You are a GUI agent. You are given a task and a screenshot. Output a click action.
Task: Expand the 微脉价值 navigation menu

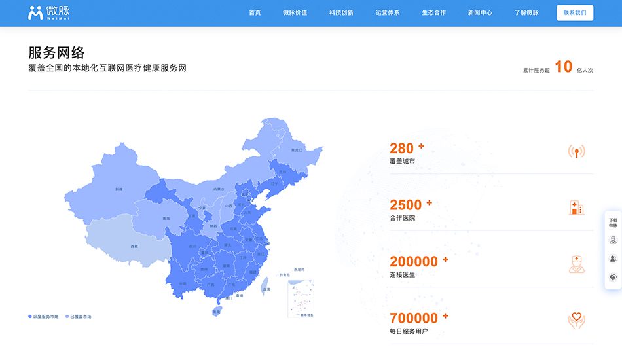point(295,13)
